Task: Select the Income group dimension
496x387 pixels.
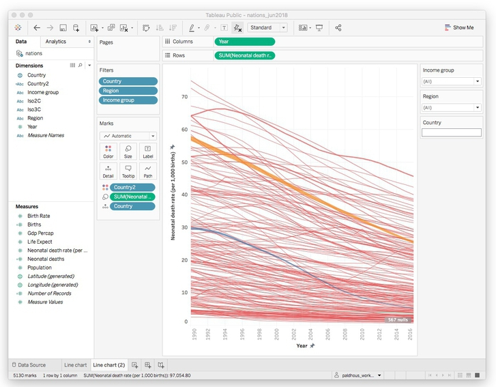Action: (43, 92)
